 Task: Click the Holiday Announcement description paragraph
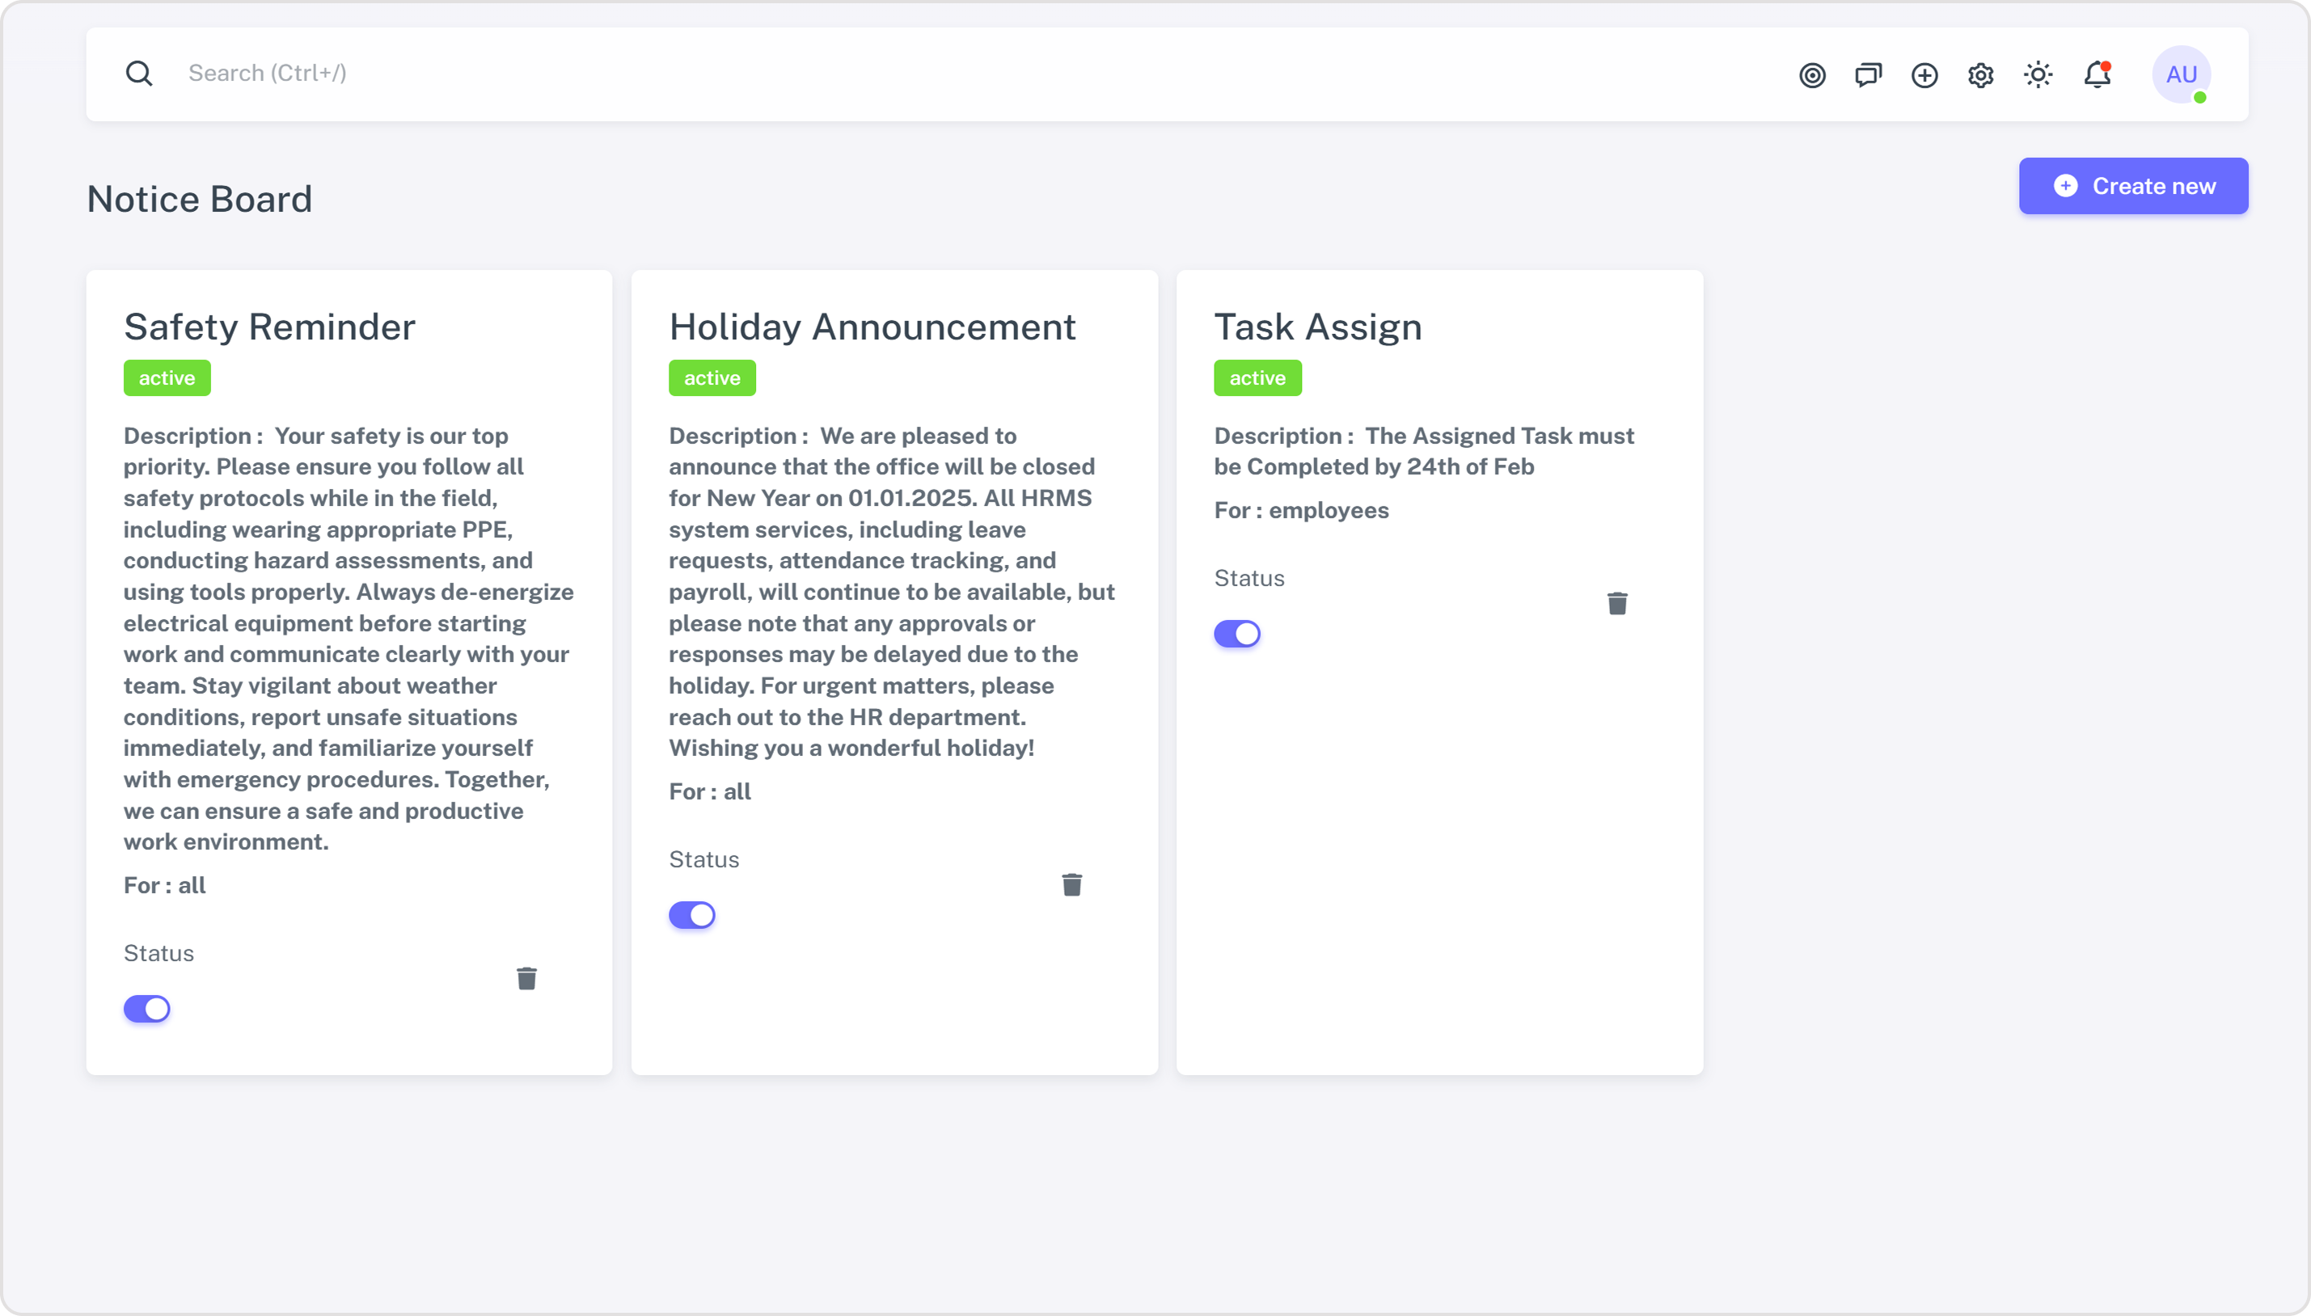pyautogui.click(x=893, y=592)
